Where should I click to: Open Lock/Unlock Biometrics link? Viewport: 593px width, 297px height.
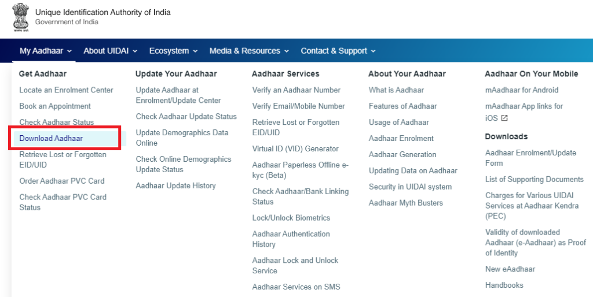291,218
